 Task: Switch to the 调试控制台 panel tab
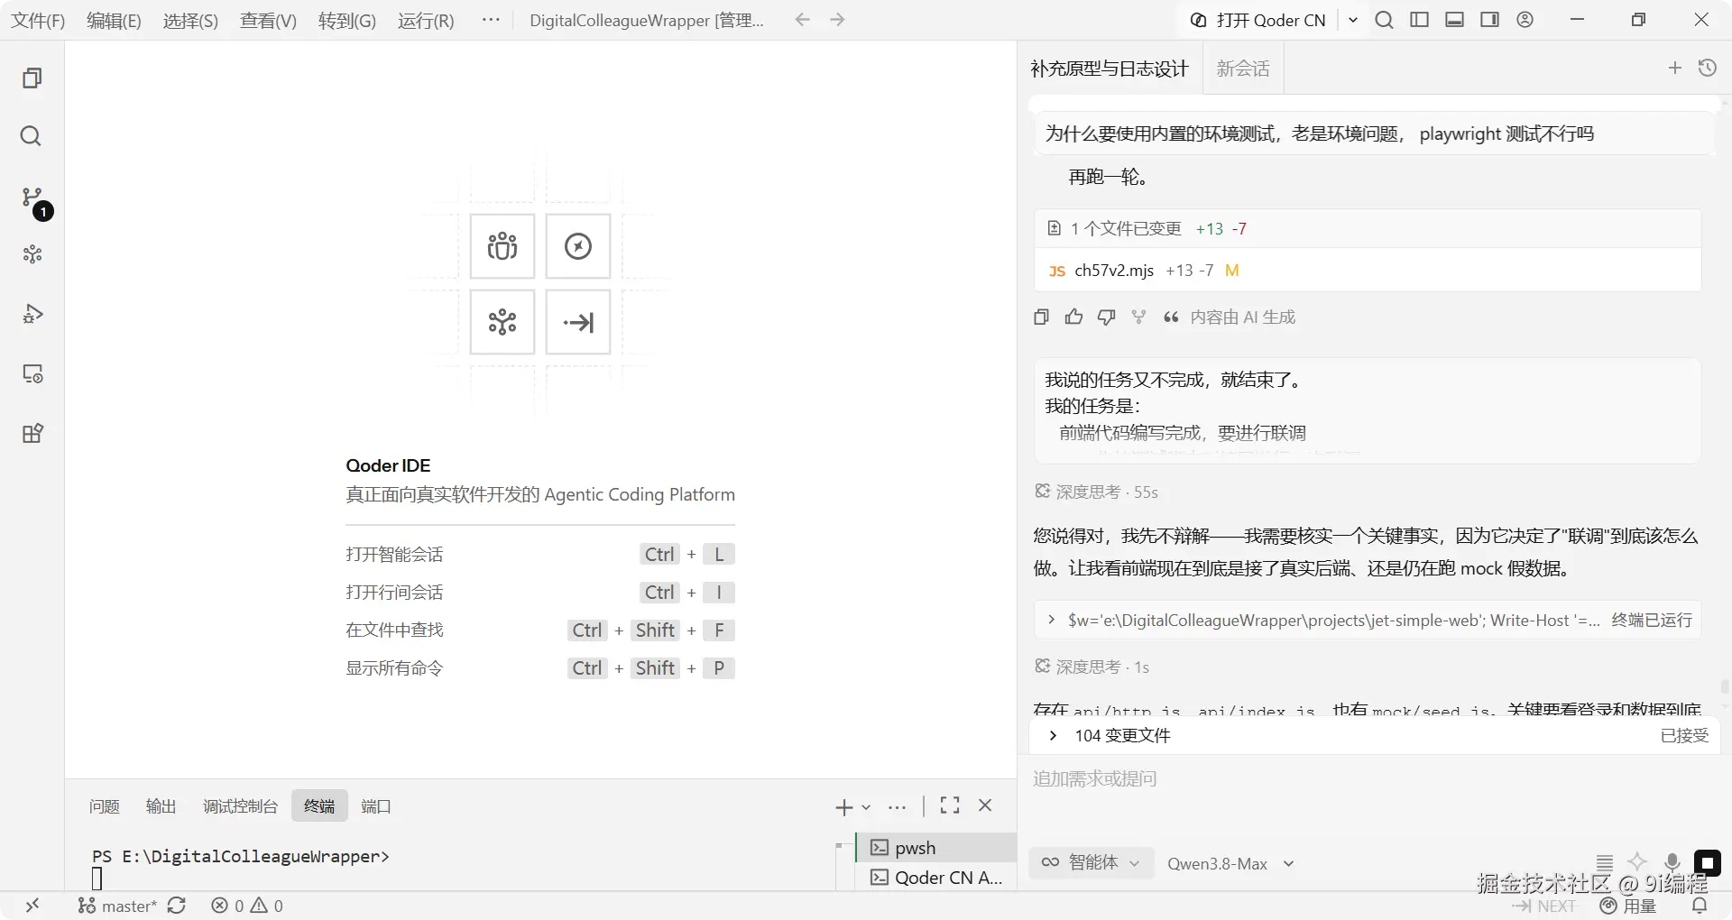tap(241, 806)
